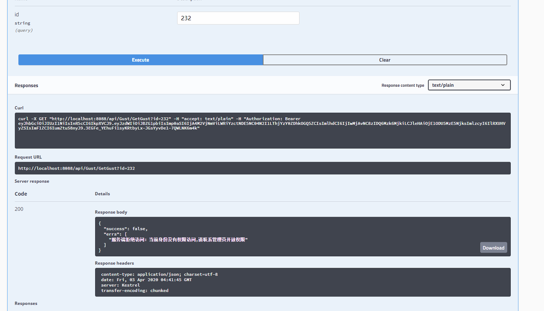Open the Response content type dropdown
Screen dimensions: 544x311
point(469,85)
